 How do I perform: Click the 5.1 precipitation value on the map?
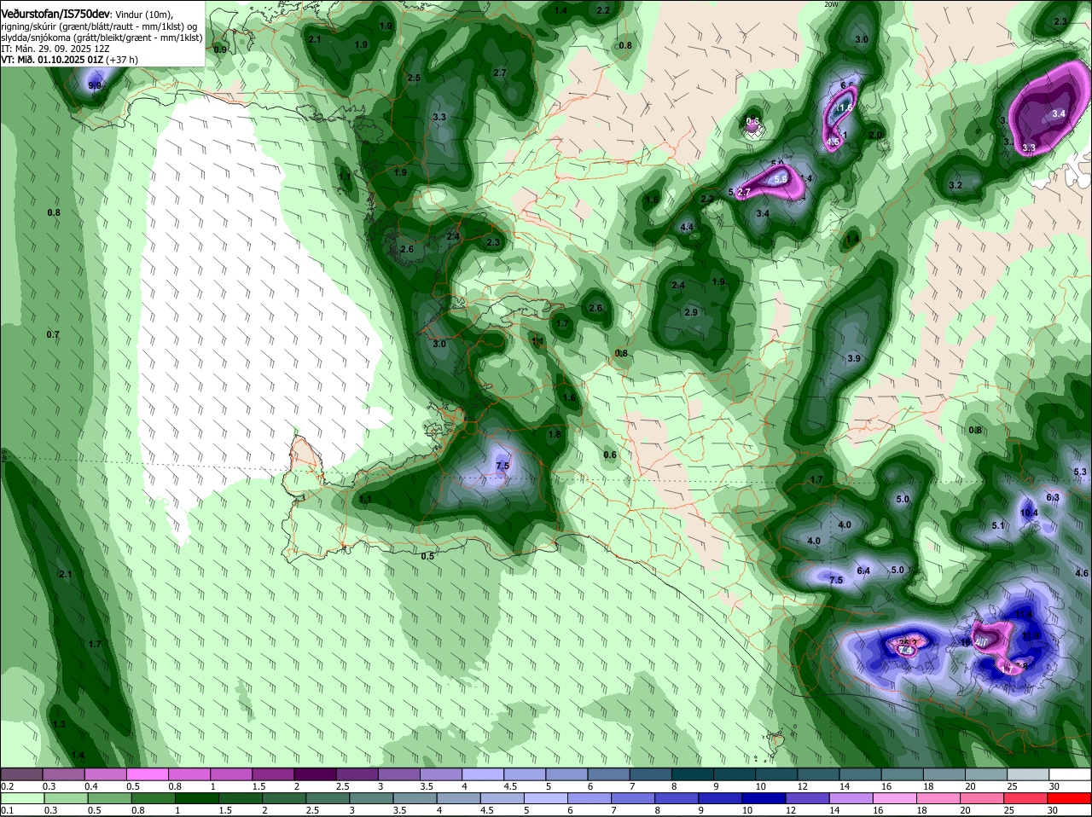[998, 526]
